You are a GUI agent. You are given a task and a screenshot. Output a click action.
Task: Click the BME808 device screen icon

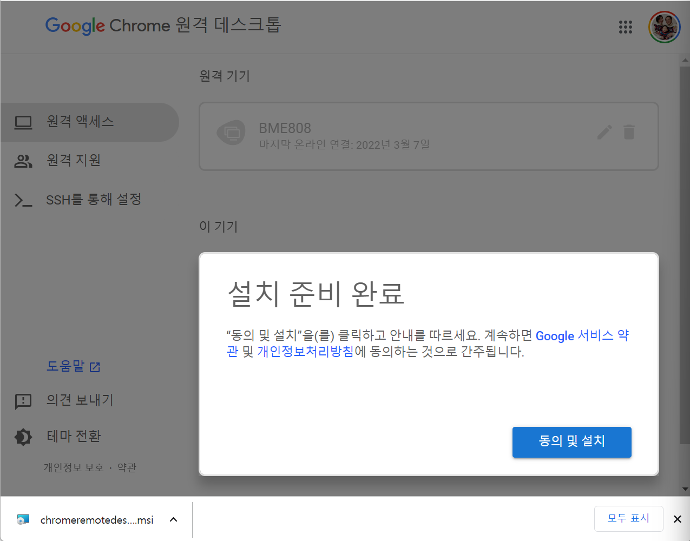click(231, 132)
